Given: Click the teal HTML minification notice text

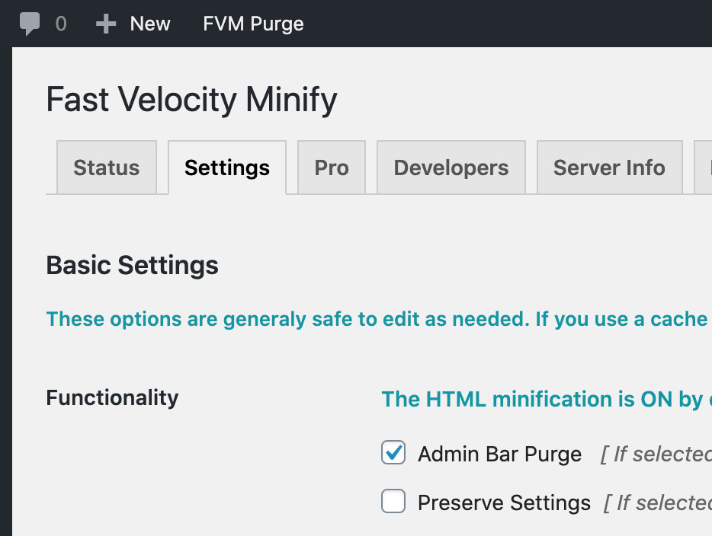Looking at the screenshot, I should click(547, 400).
